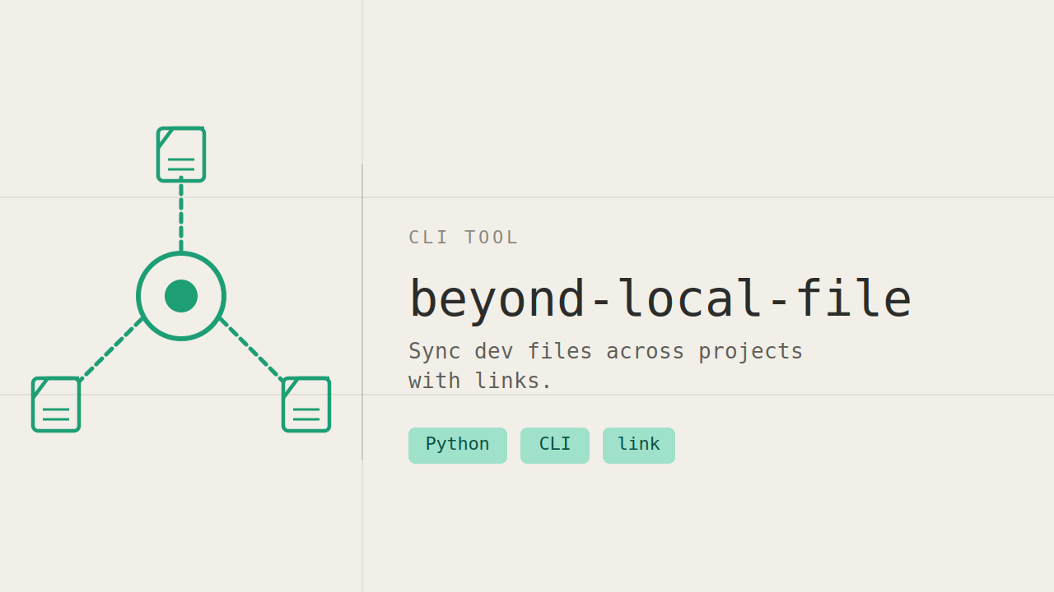The width and height of the screenshot is (1054, 592).
Task: Select the bottom-left document icon
Action: [x=56, y=405]
